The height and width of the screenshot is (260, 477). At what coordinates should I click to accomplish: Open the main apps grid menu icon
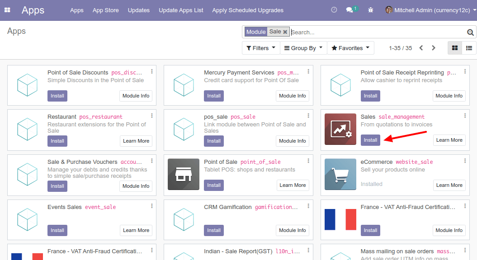click(x=7, y=10)
